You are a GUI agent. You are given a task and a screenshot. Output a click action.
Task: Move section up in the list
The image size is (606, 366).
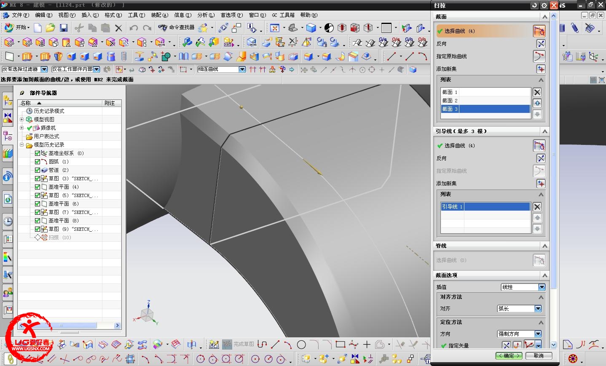(x=537, y=103)
